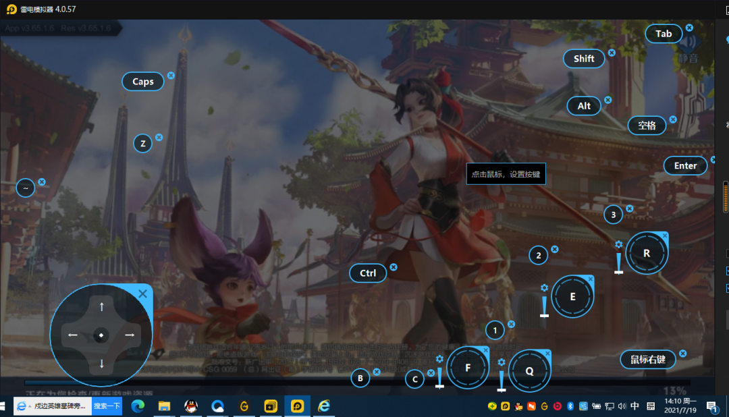Select the Shift key mapping button

click(x=584, y=59)
